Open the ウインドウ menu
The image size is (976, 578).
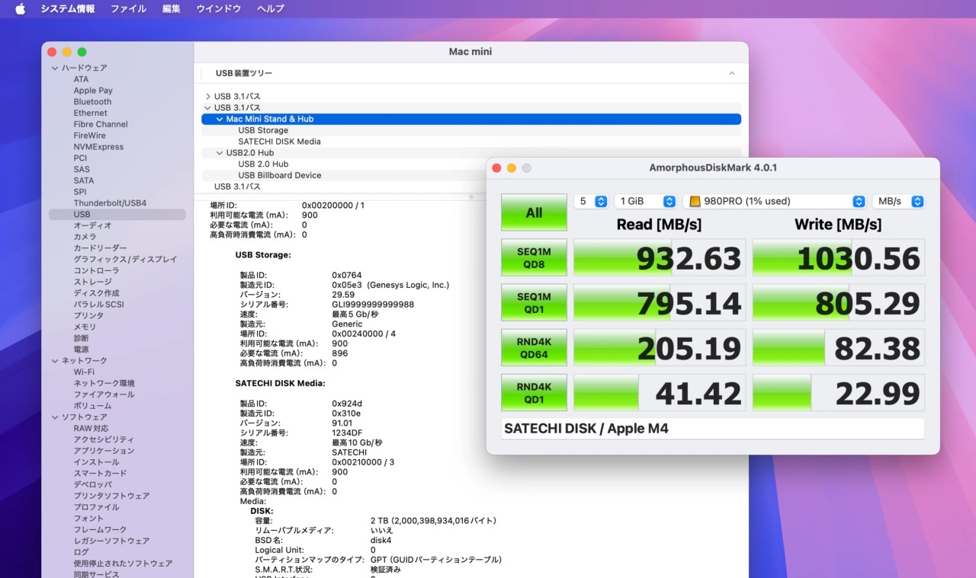pos(218,9)
